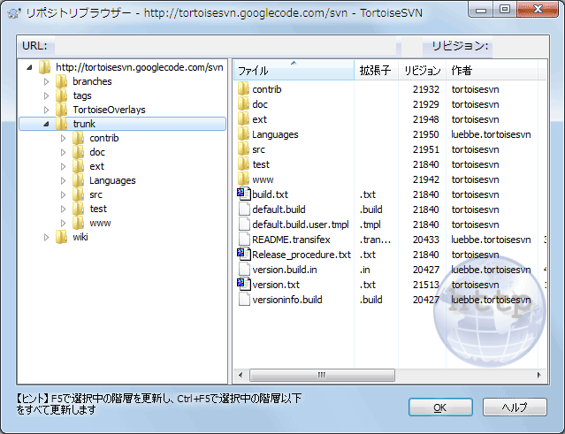Click the trunk folder icon in tree
This screenshot has height=434, width=565.
[x=62, y=124]
